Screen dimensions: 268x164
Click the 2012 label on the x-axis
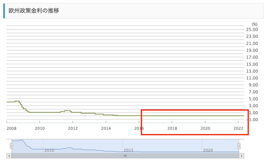(72, 129)
